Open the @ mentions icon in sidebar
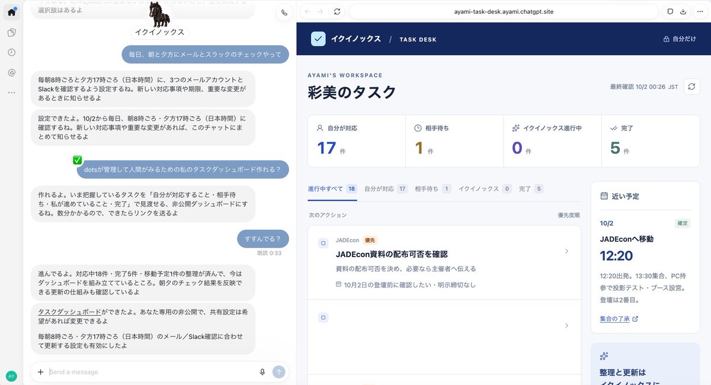Viewport: 711px width, 385px height. point(11,72)
